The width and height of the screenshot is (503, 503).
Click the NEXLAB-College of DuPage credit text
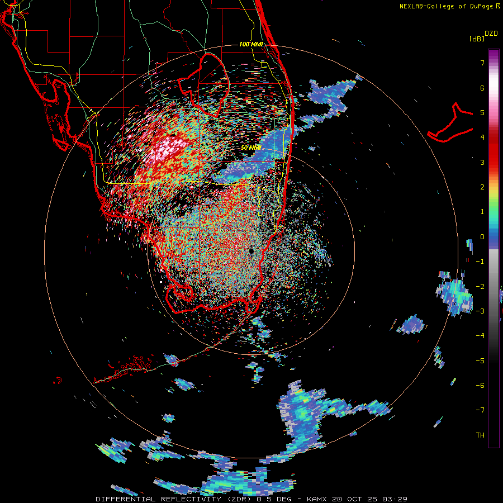point(446,6)
